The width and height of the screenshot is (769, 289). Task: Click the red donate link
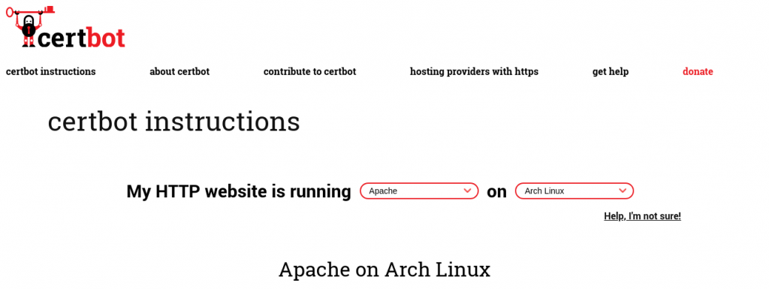(x=698, y=71)
